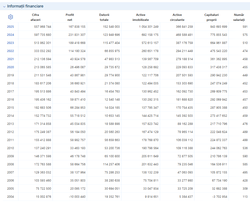Select employee count 590

coord(245,156)
